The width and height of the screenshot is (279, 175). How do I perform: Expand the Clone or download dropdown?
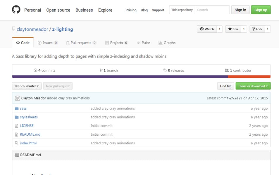(x=253, y=86)
